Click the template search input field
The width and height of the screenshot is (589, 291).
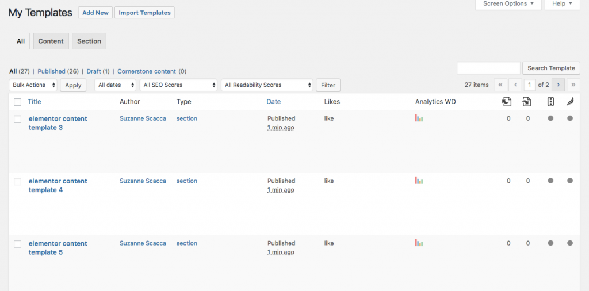(488, 68)
